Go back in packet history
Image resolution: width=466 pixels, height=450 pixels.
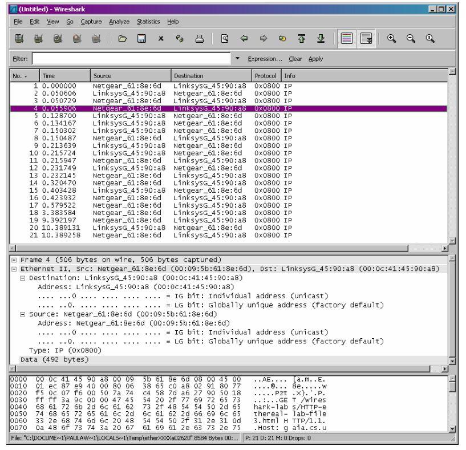pos(244,39)
